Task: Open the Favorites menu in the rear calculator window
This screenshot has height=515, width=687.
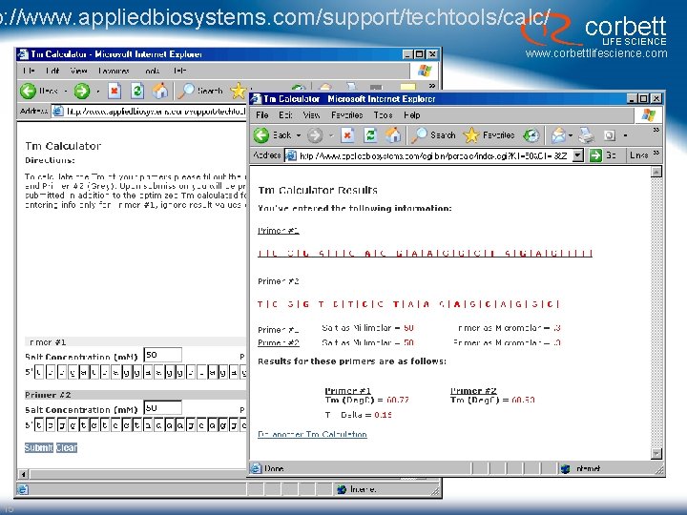Action: coord(114,71)
